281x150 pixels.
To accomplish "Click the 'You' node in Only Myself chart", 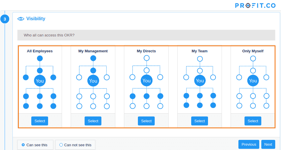I will [x=253, y=81].
